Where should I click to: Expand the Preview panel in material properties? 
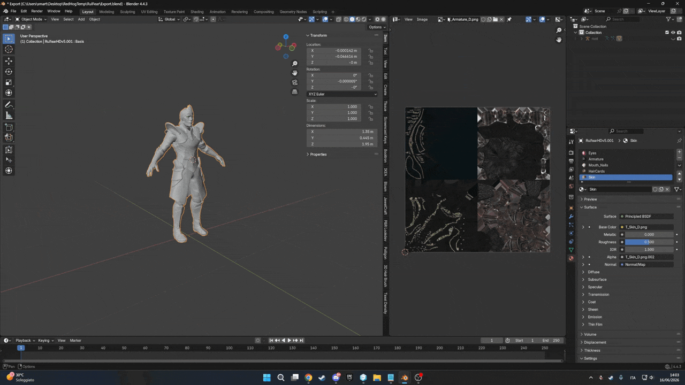pyautogui.click(x=590, y=199)
